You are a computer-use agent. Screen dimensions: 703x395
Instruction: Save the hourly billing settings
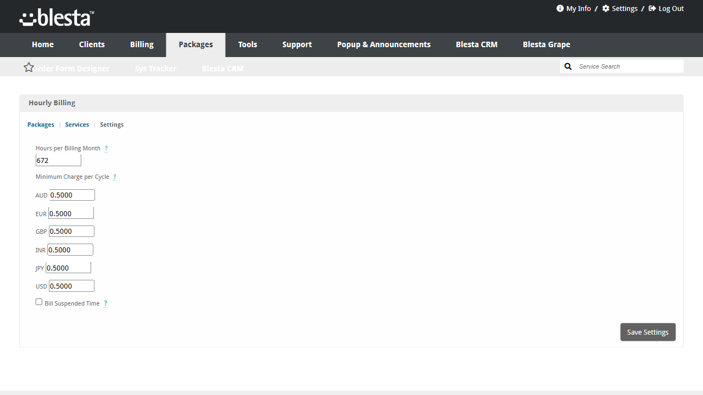point(648,332)
